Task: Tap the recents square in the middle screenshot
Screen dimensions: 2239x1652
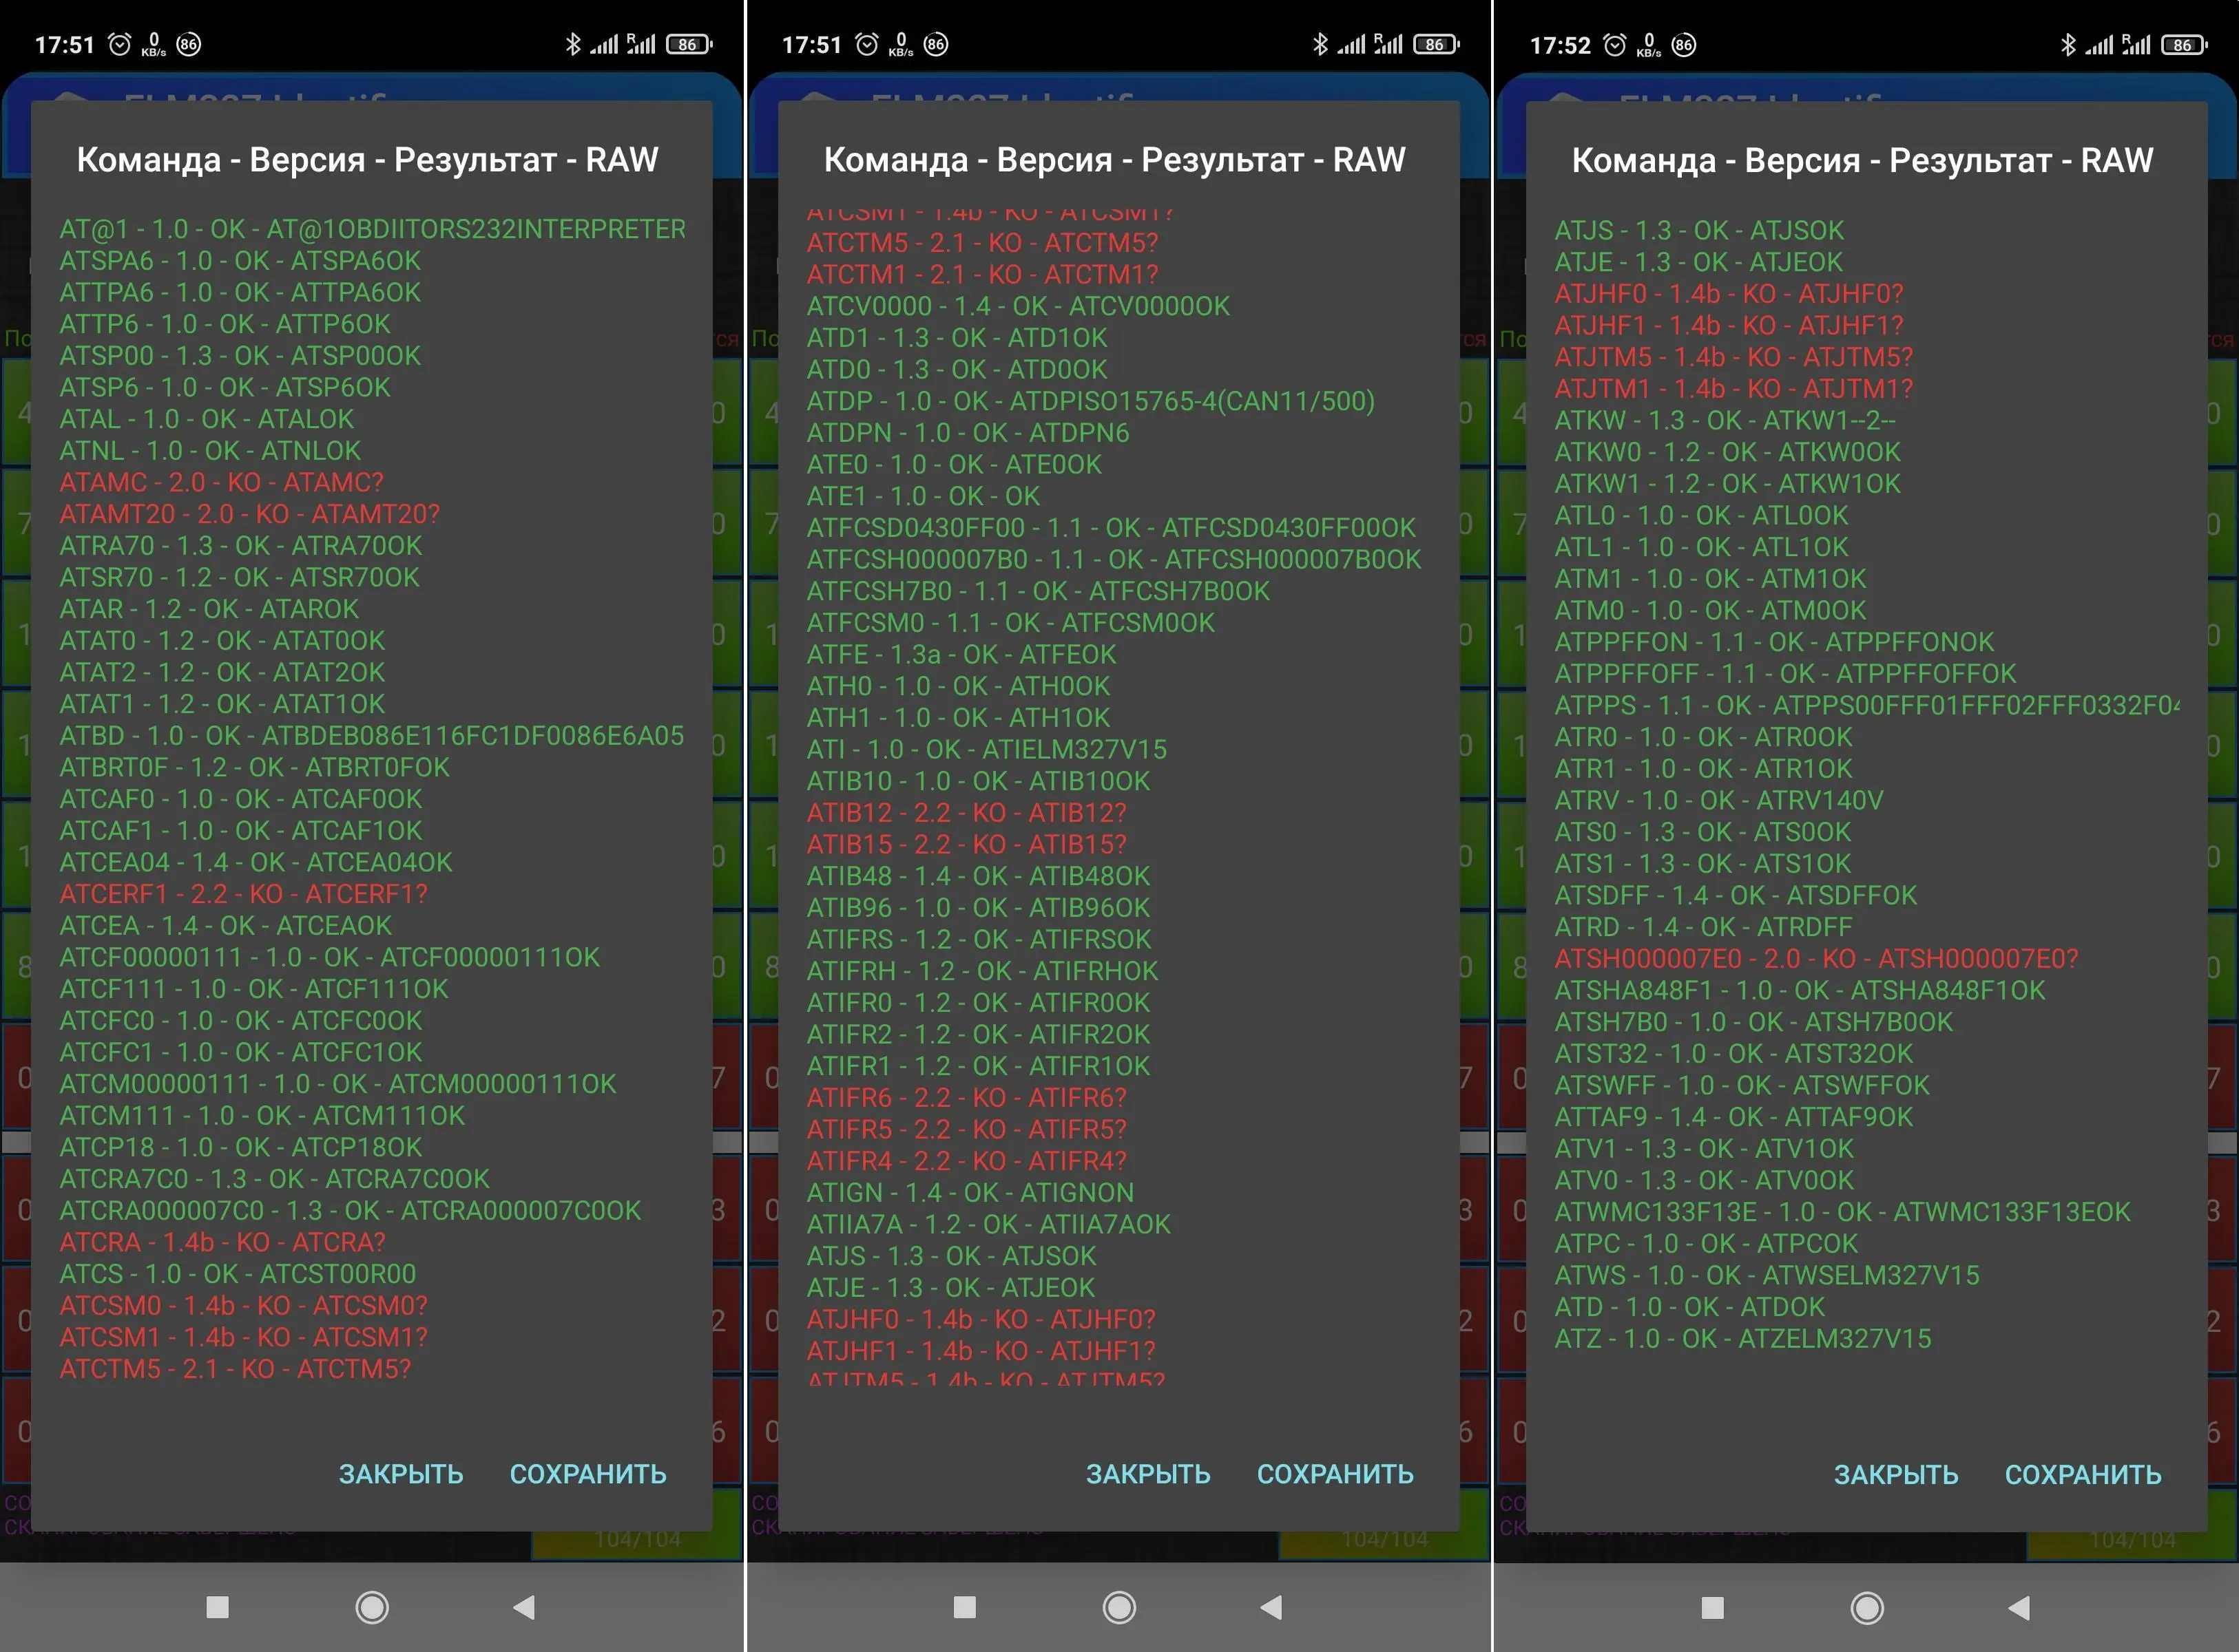Action: coord(964,1607)
